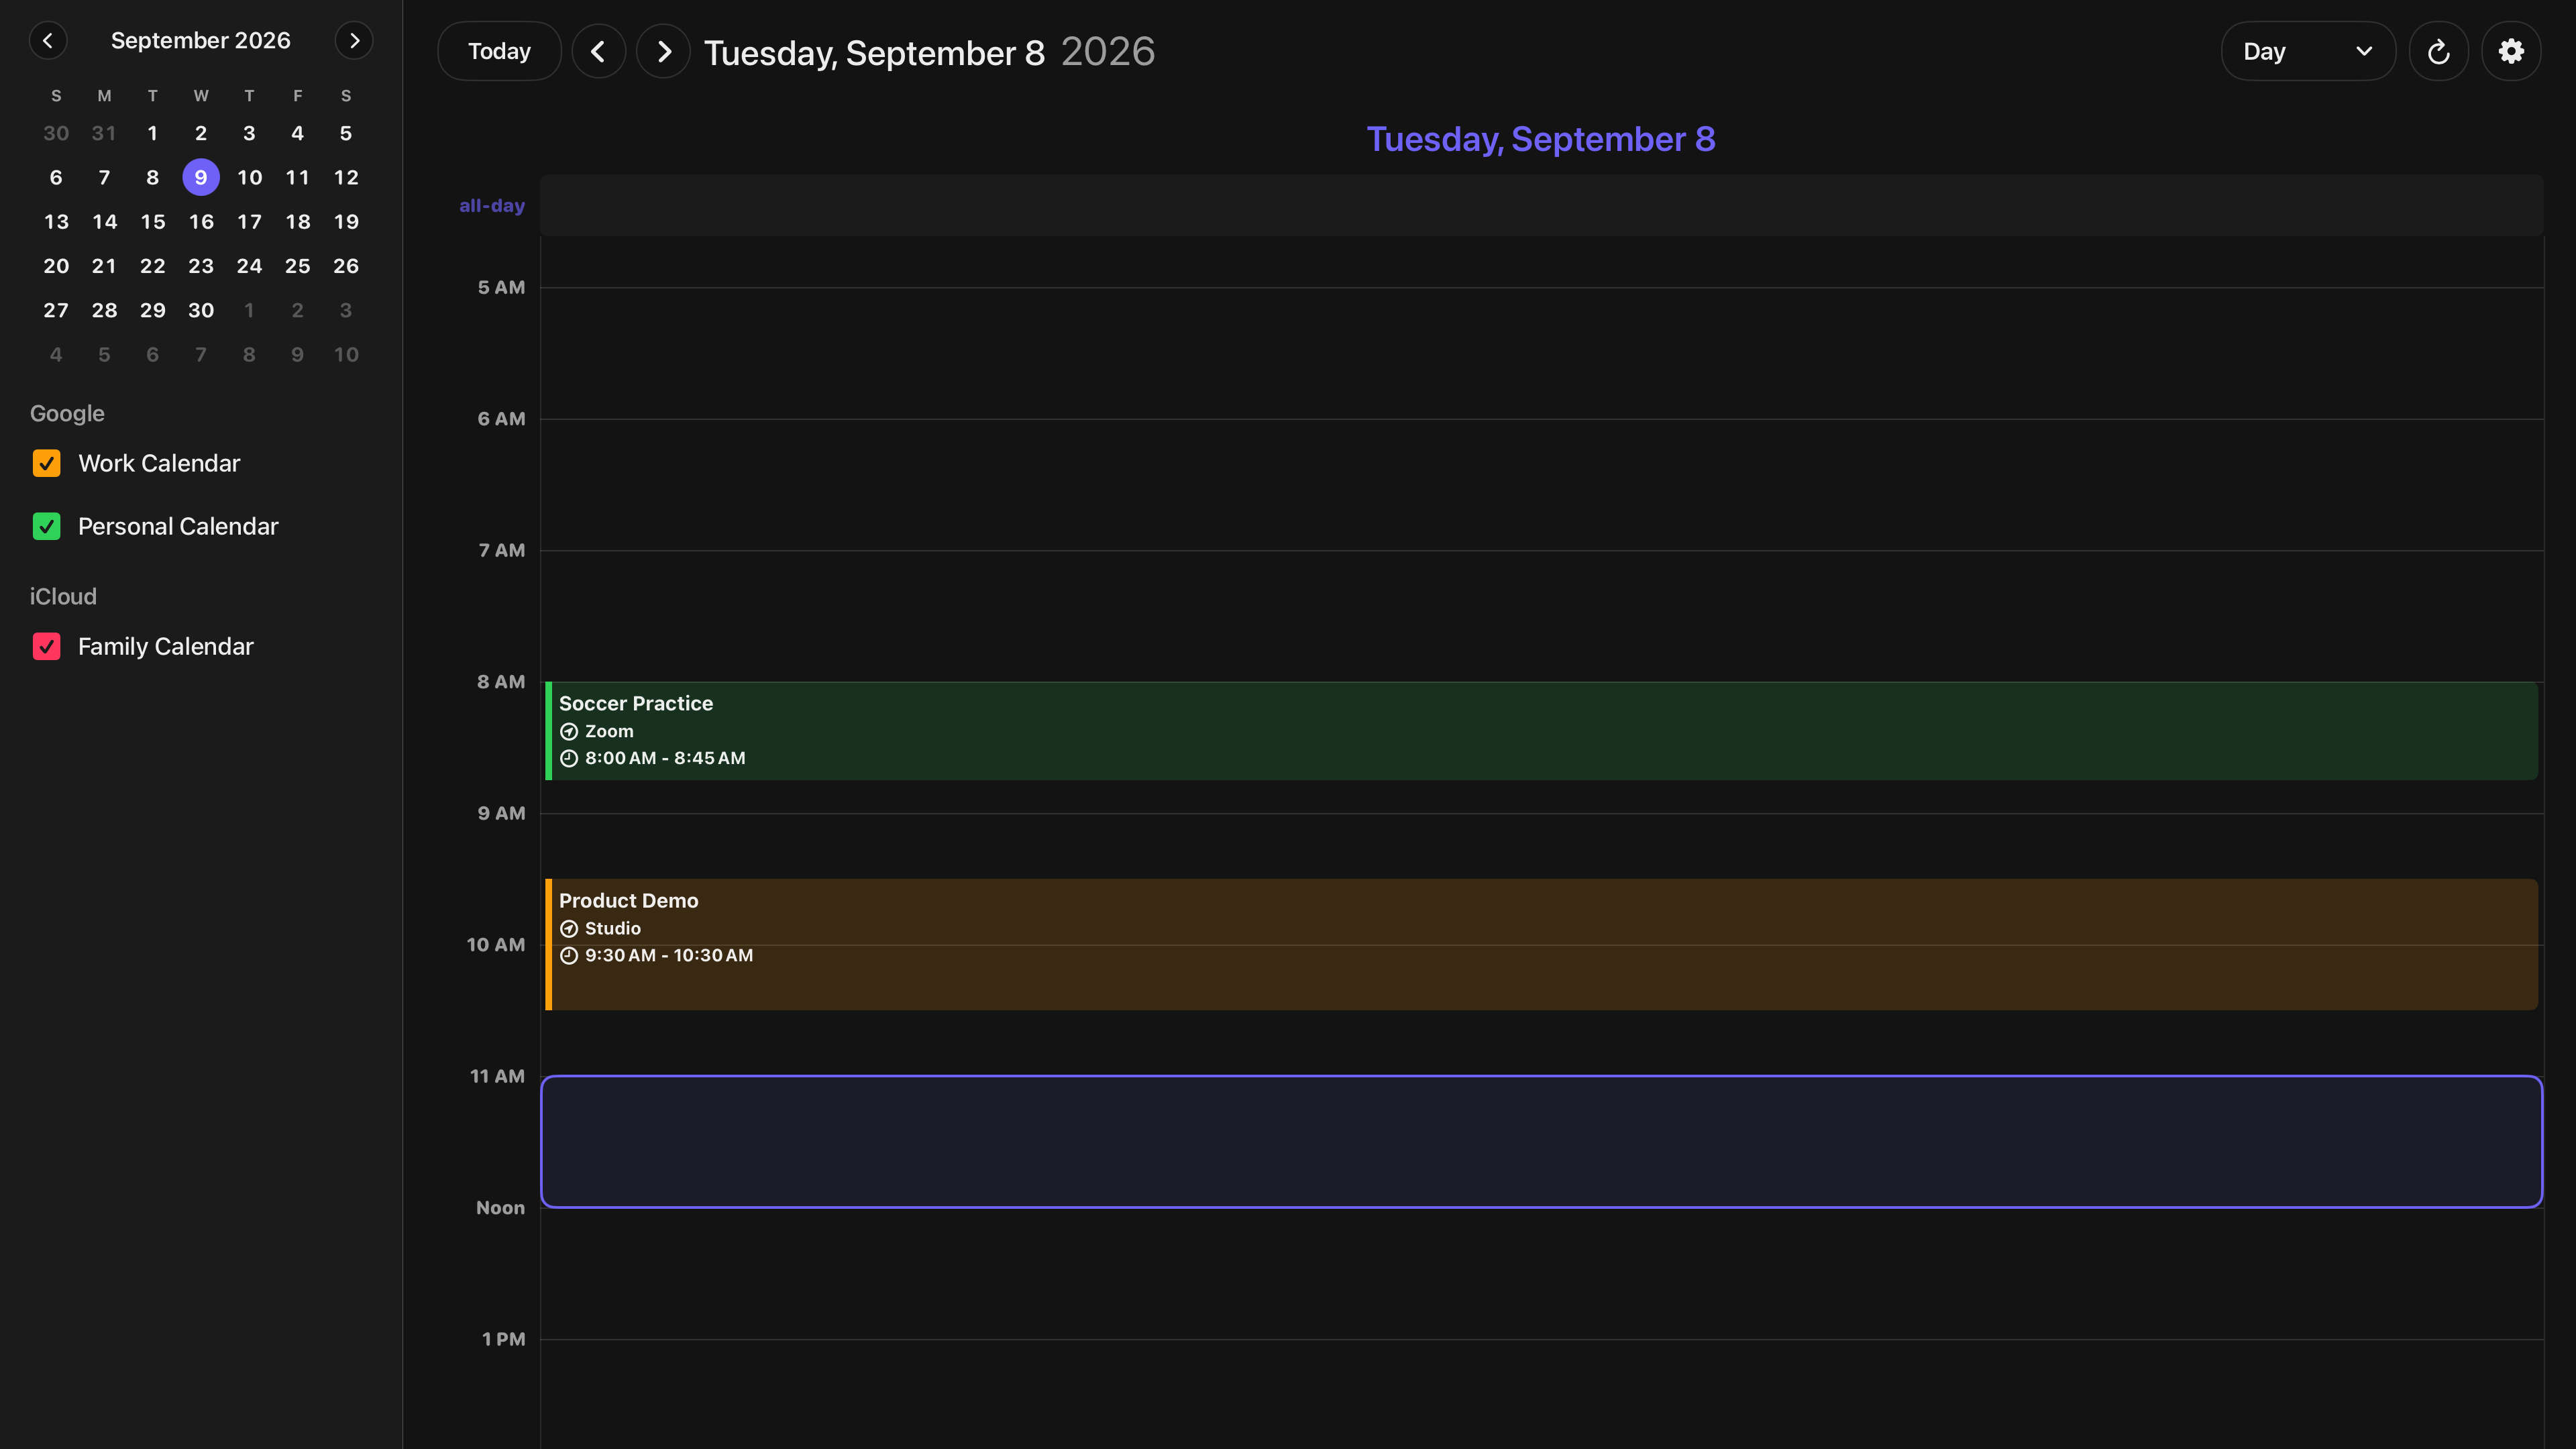Viewport: 2576px width, 1449px height.
Task: Navigate to the previous day arrow
Action: coord(598,51)
